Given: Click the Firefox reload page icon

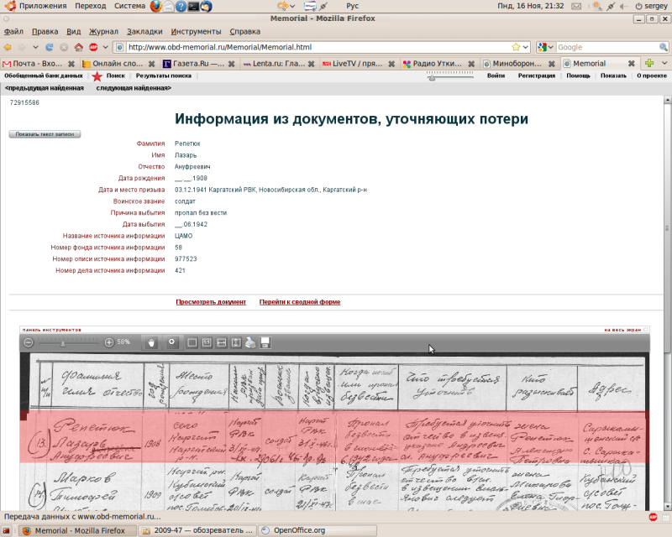Looking at the screenshot, I should click(50, 47).
